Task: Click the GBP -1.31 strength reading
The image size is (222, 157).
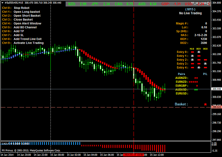Action: (171, 4)
